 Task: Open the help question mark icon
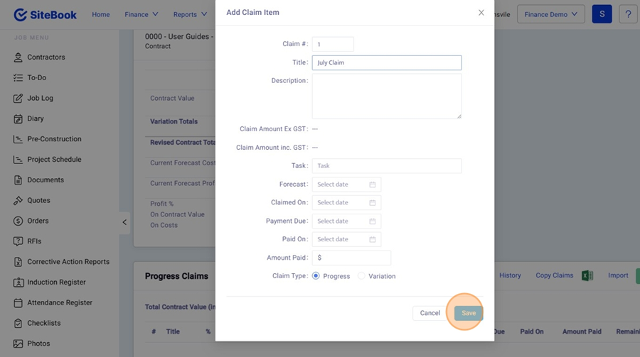point(628,14)
